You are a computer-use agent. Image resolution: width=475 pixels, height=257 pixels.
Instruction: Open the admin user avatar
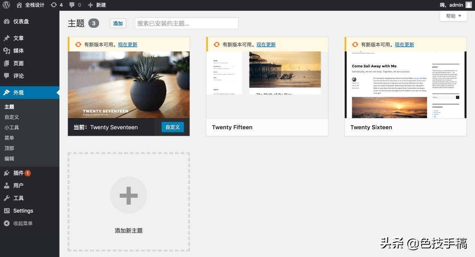coord(469,5)
